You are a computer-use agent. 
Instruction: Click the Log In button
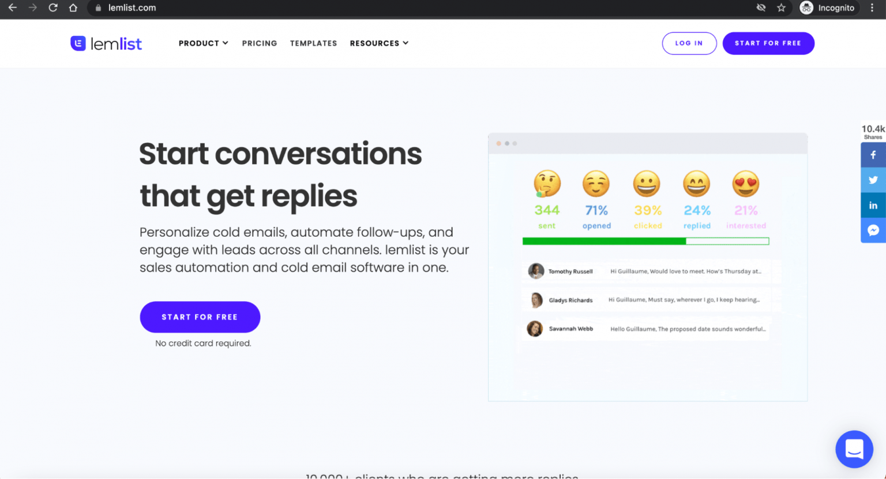tap(689, 43)
